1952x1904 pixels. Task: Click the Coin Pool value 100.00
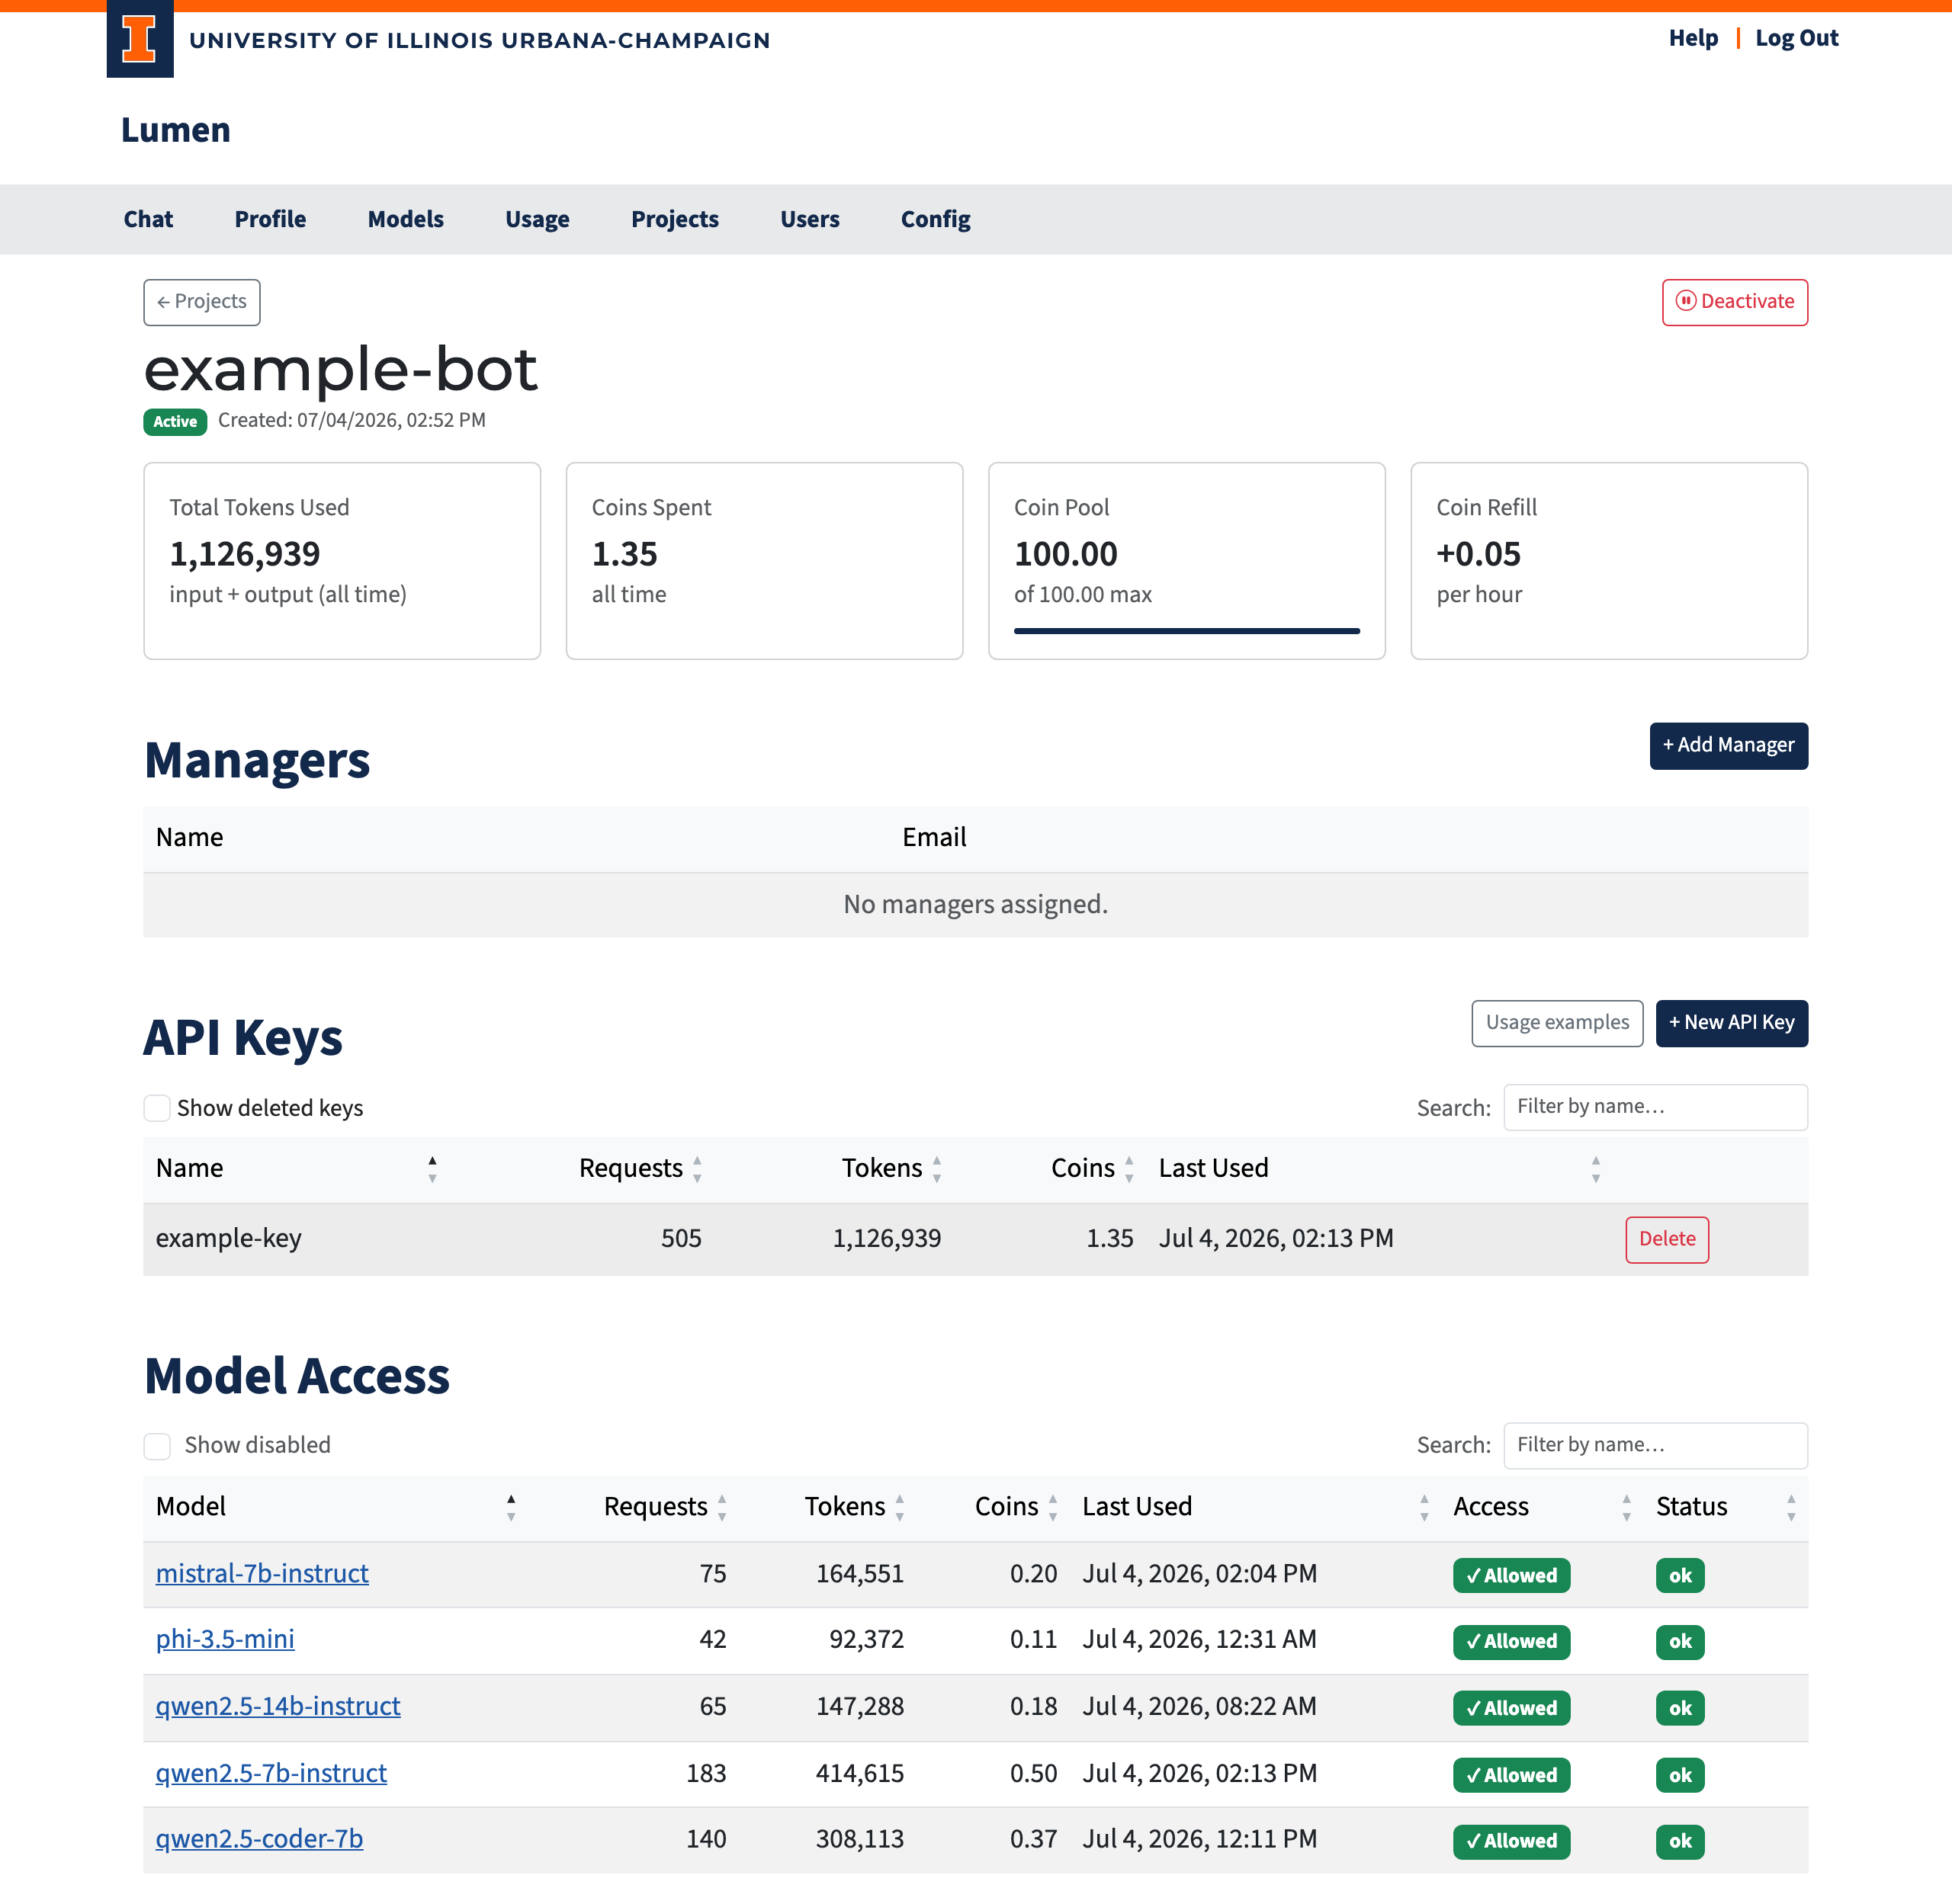point(1065,554)
